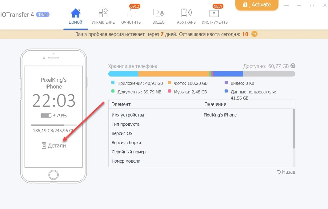Viewport: 328px width, 209px height.
Task: Click the NEW badge on Tools
Action: coord(218,6)
